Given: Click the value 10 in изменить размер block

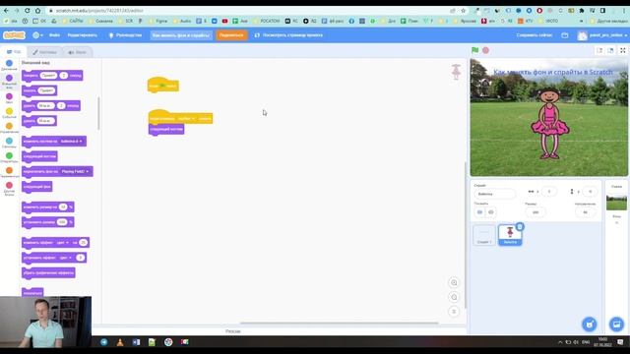Looking at the screenshot, I should (63, 207).
